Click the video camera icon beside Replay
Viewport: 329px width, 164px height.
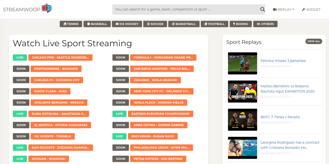275,9
